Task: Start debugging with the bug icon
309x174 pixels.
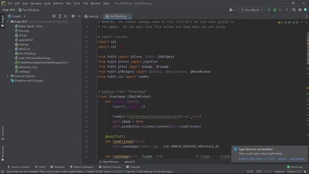Action: (x=275, y=10)
